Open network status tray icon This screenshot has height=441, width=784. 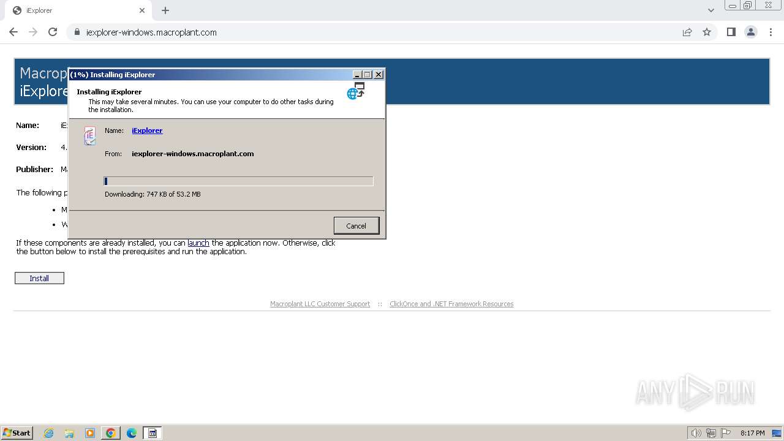click(x=711, y=433)
